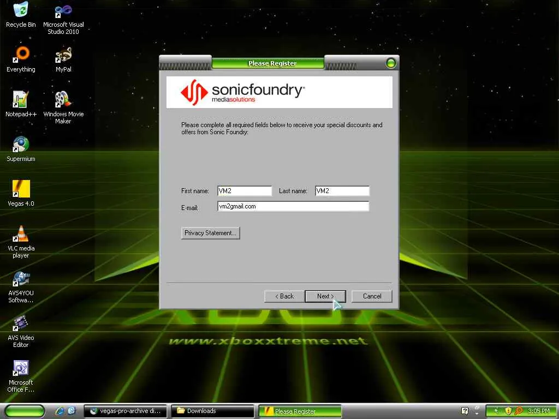The height and width of the screenshot is (419, 559).
Task: Open the orange magnifier tray icon
Action: tap(519, 411)
